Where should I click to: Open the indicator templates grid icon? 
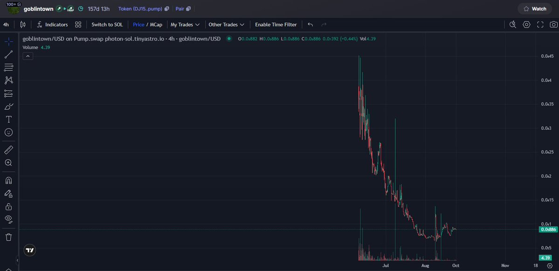(78, 25)
